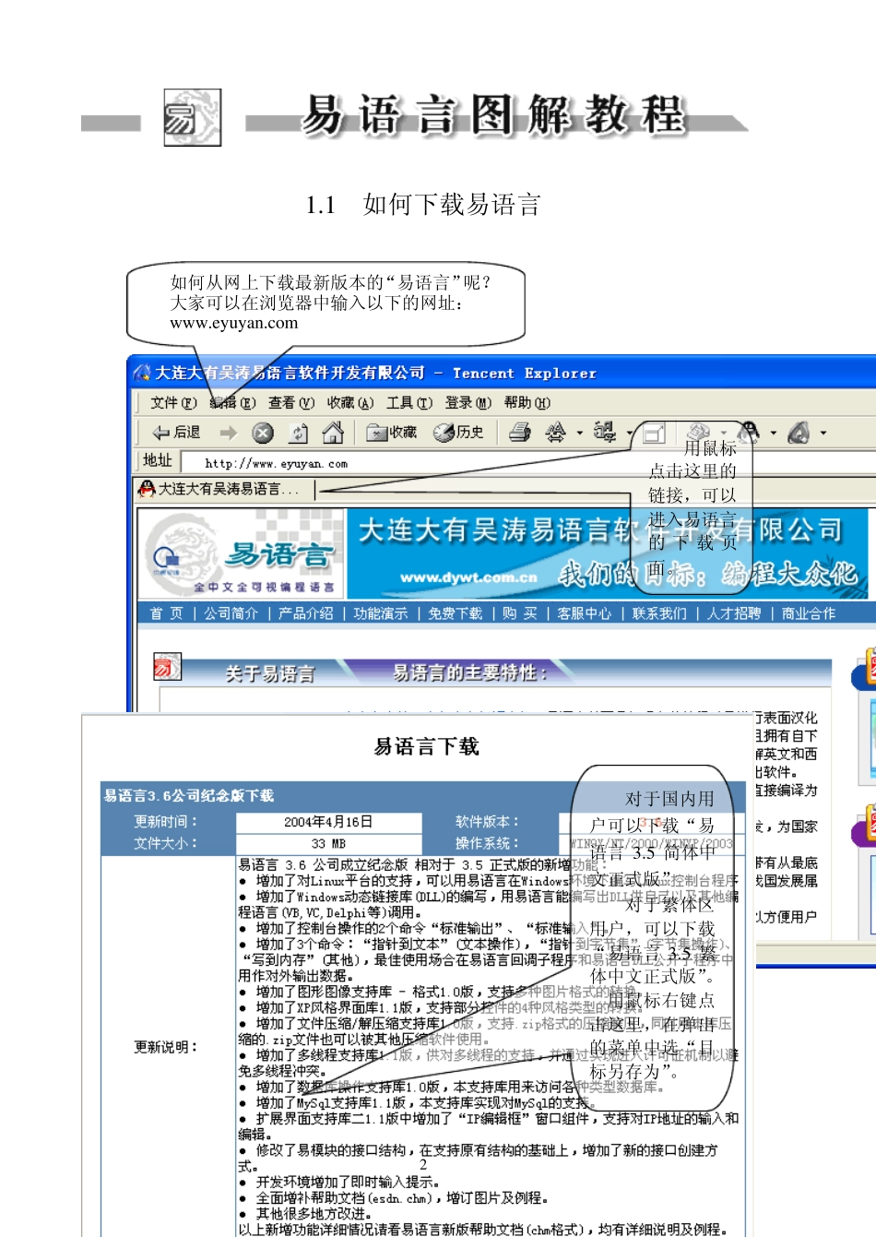Open dropdown arrow right of the printer icon
The height and width of the screenshot is (1237, 876).
(580, 432)
